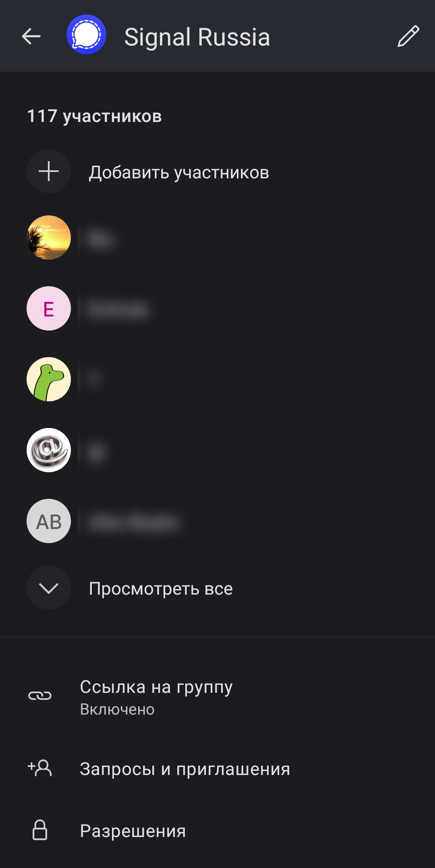The height and width of the screenshot is (868, 435).
Task: Open Ссылка на группу setting
Action: (217, 696)
